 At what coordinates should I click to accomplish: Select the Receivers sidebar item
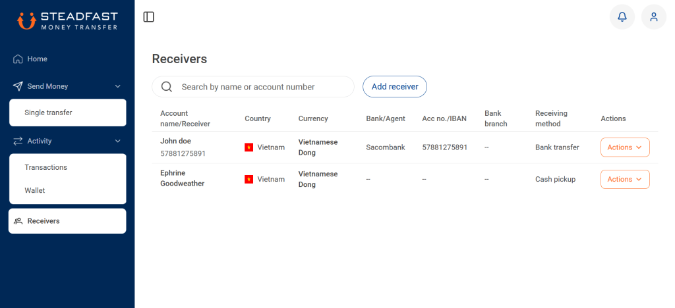68,221
